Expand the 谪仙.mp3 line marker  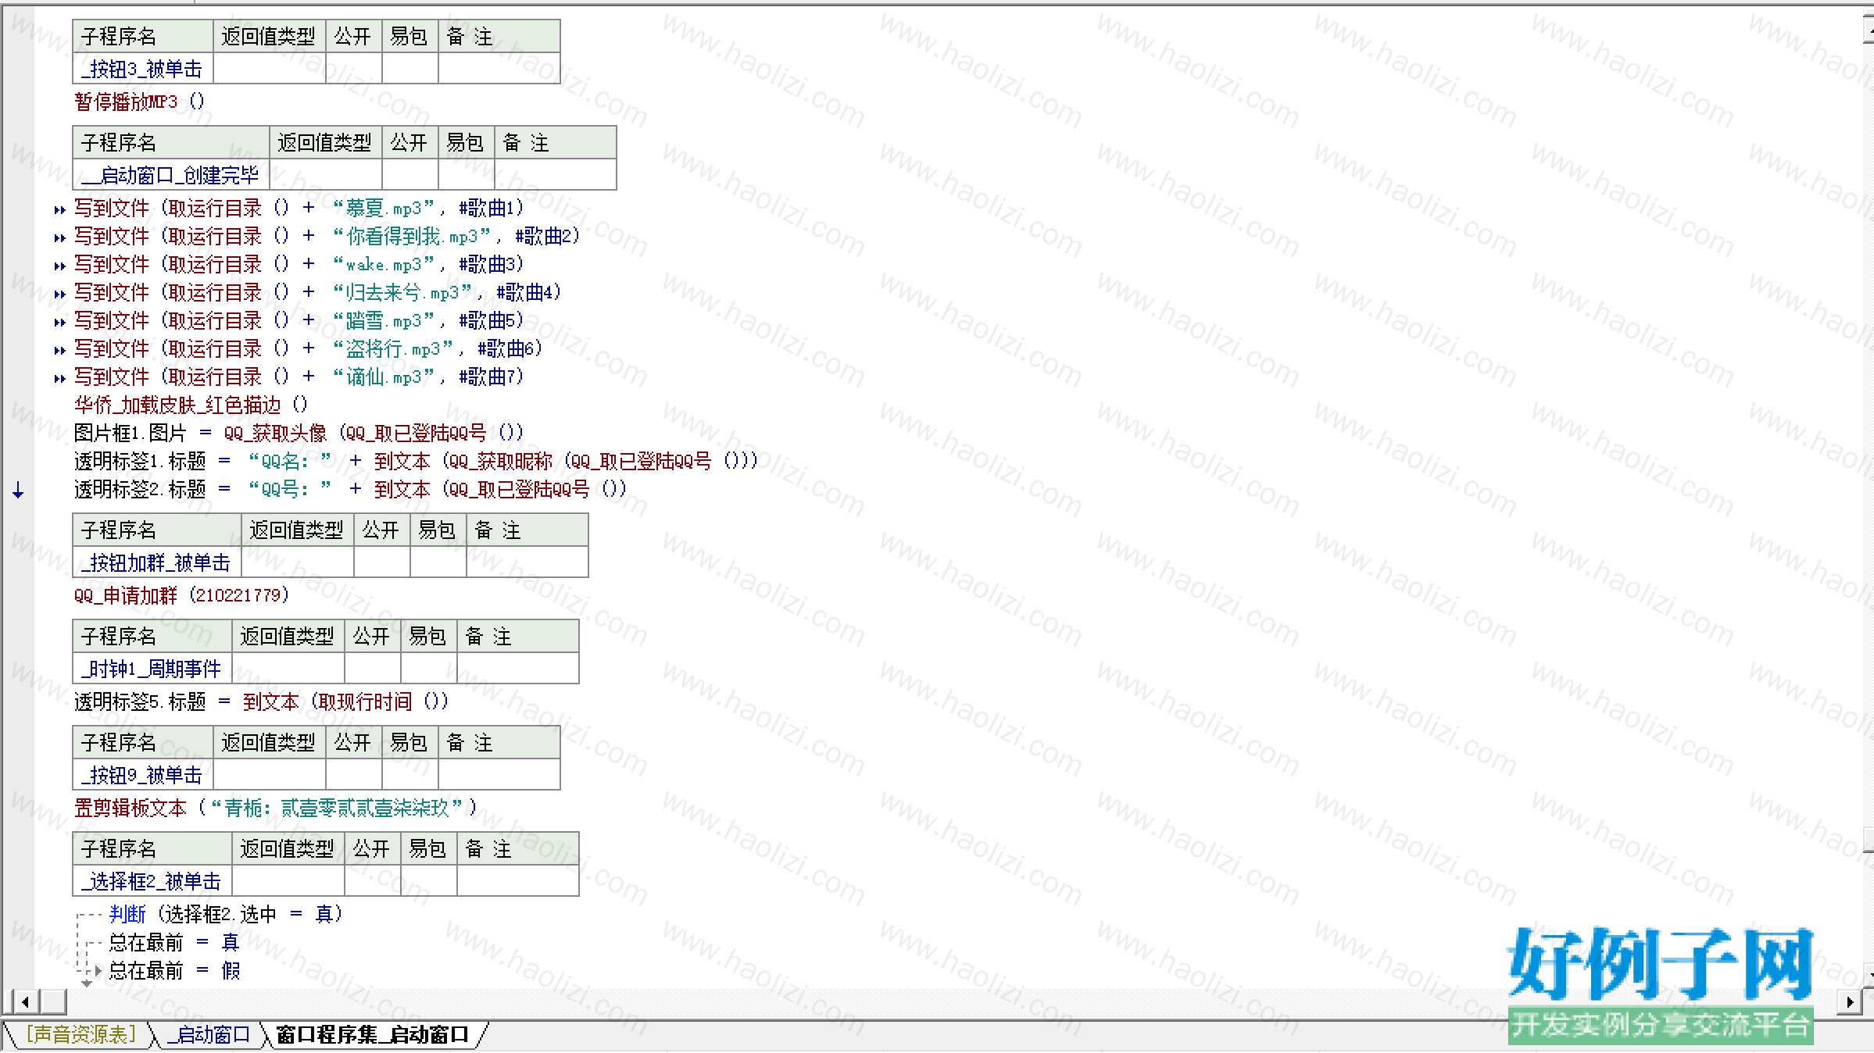coord(59,378)
